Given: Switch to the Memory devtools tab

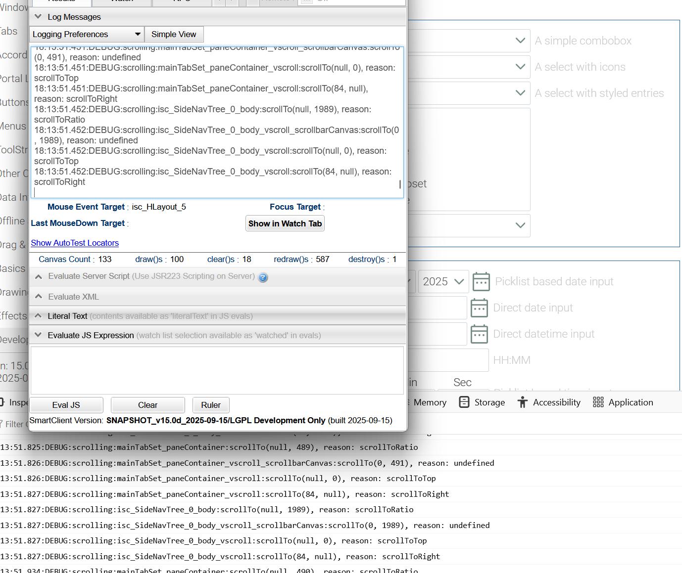Looking at the screenshot, I should pyautogui.click(x=430, y=402).
